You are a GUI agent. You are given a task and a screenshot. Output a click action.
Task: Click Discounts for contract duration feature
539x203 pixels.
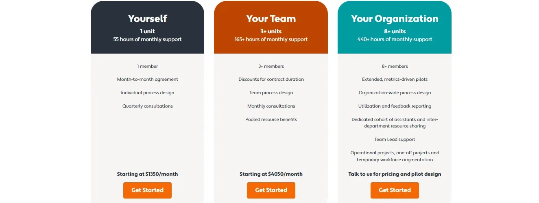tap(271, 79)
